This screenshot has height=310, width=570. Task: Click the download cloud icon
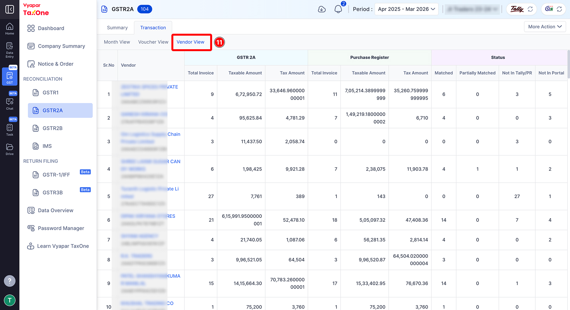pyautogui.click(x=322, y=9)
